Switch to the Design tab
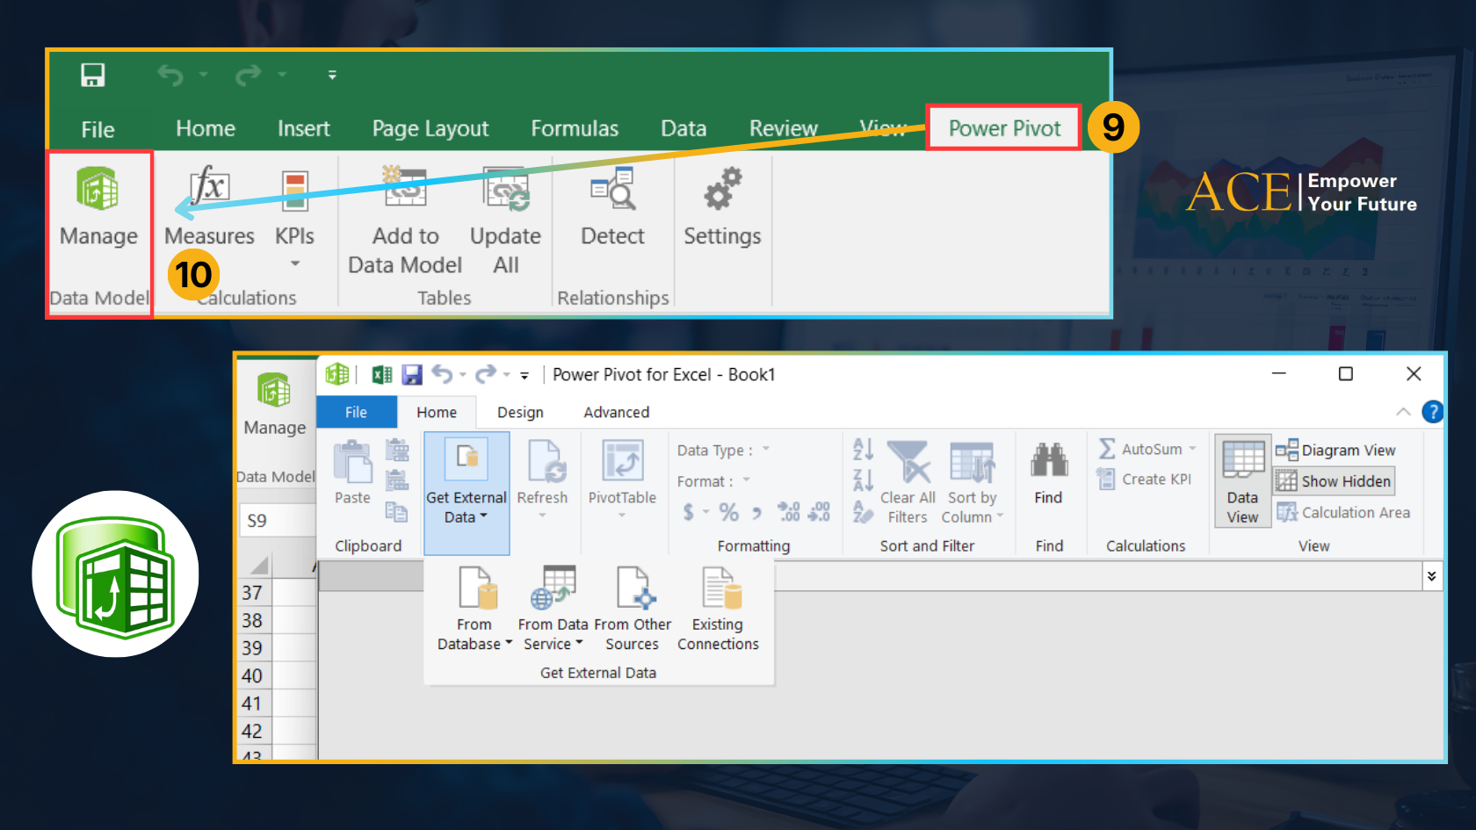Image resolution: width=1476 pixels, height=830 pixels. (520, 412)
